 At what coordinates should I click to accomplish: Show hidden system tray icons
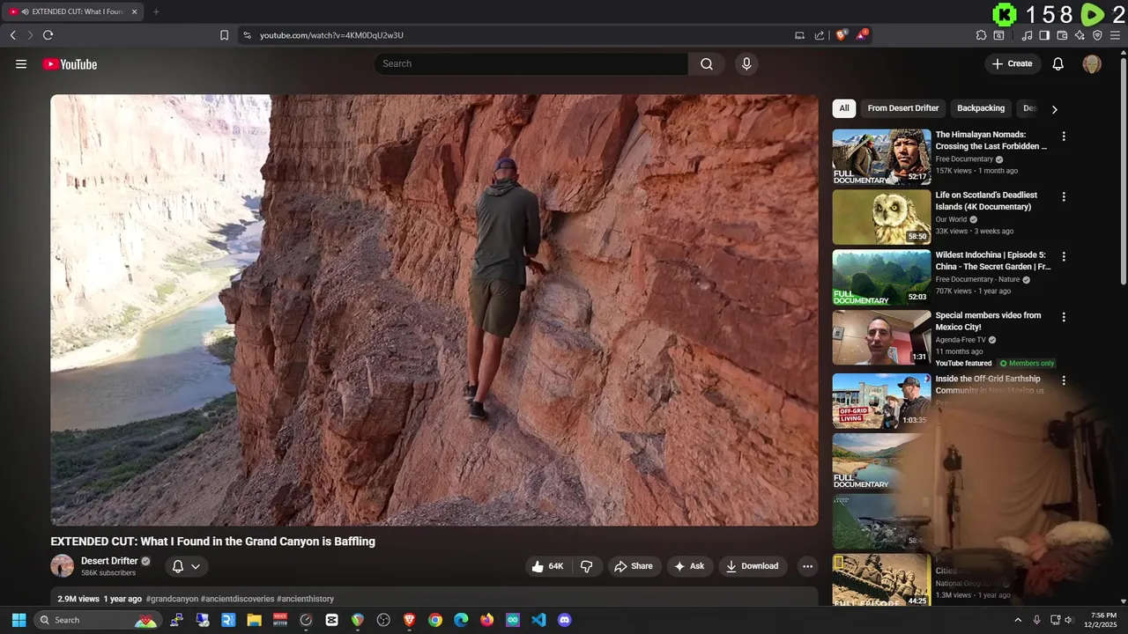click(x=1018, y=620)
